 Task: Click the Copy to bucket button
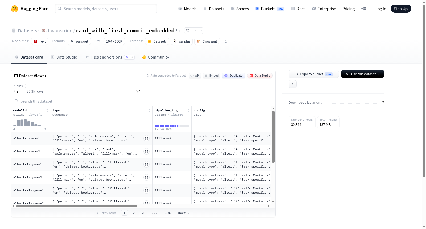coord(314,74)
